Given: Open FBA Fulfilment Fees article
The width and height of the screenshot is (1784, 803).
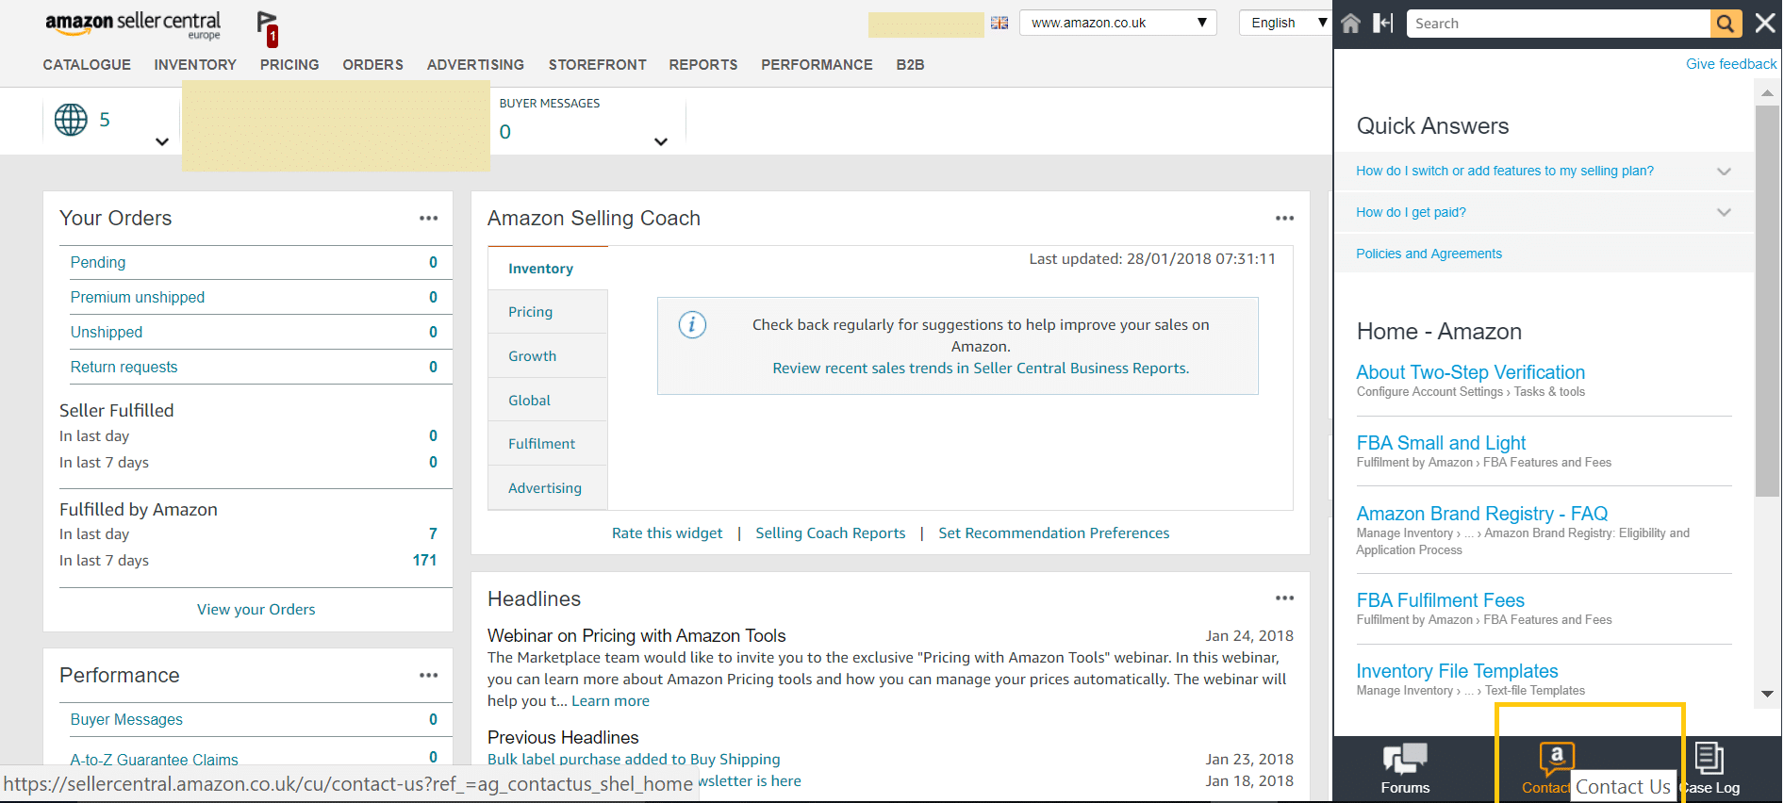Looking at the screenshot, I should (1440, 600).
